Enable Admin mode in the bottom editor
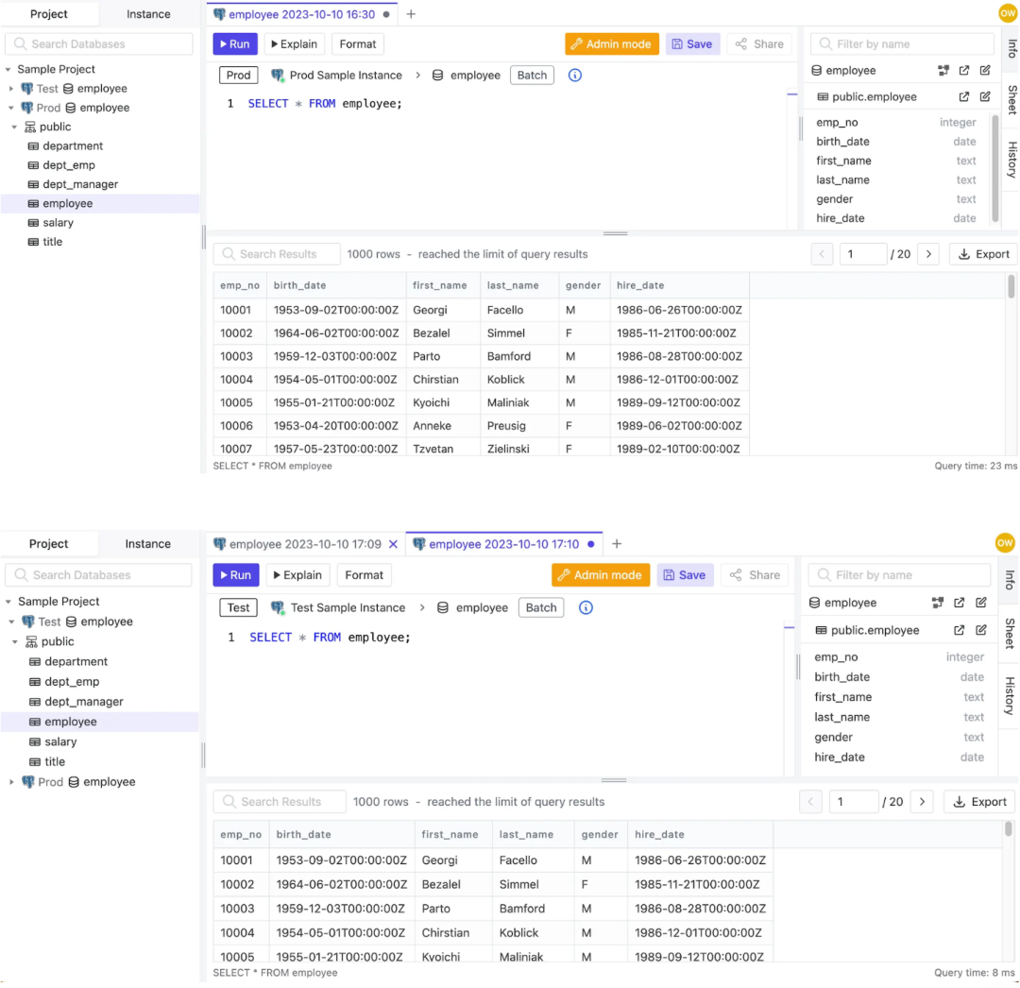1020x988 pixels. pos(601,575)
